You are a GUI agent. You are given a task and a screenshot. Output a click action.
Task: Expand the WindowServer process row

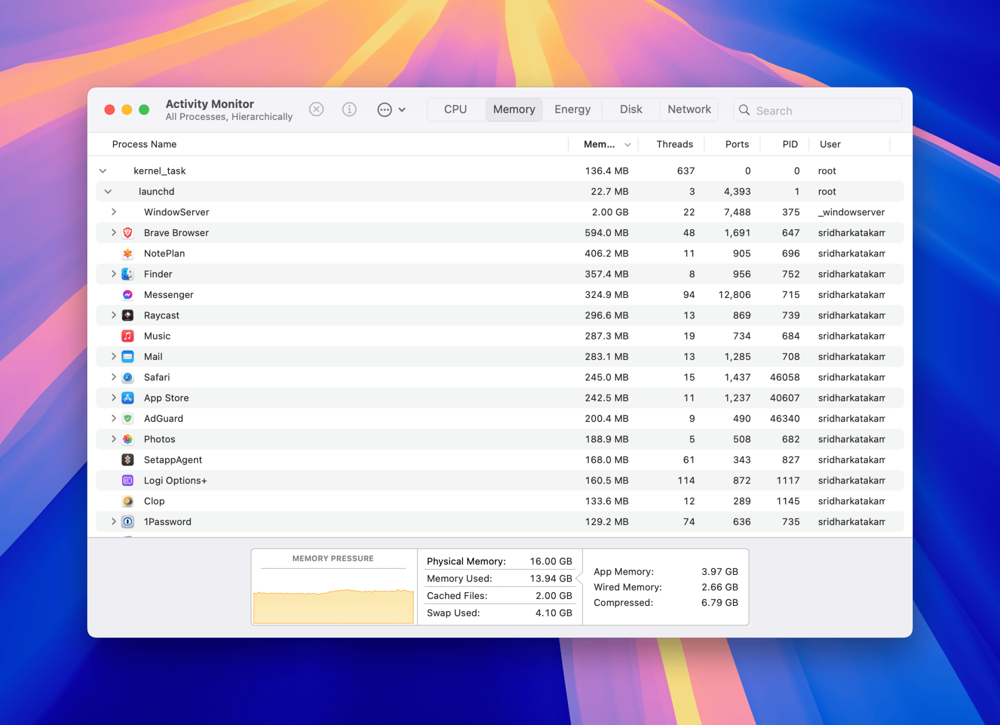tap(113, 212)
